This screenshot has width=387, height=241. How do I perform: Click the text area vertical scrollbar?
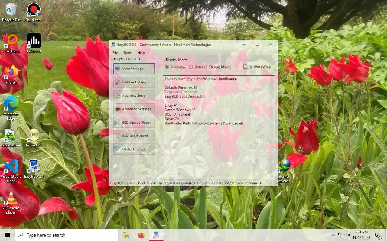point(272,127)
